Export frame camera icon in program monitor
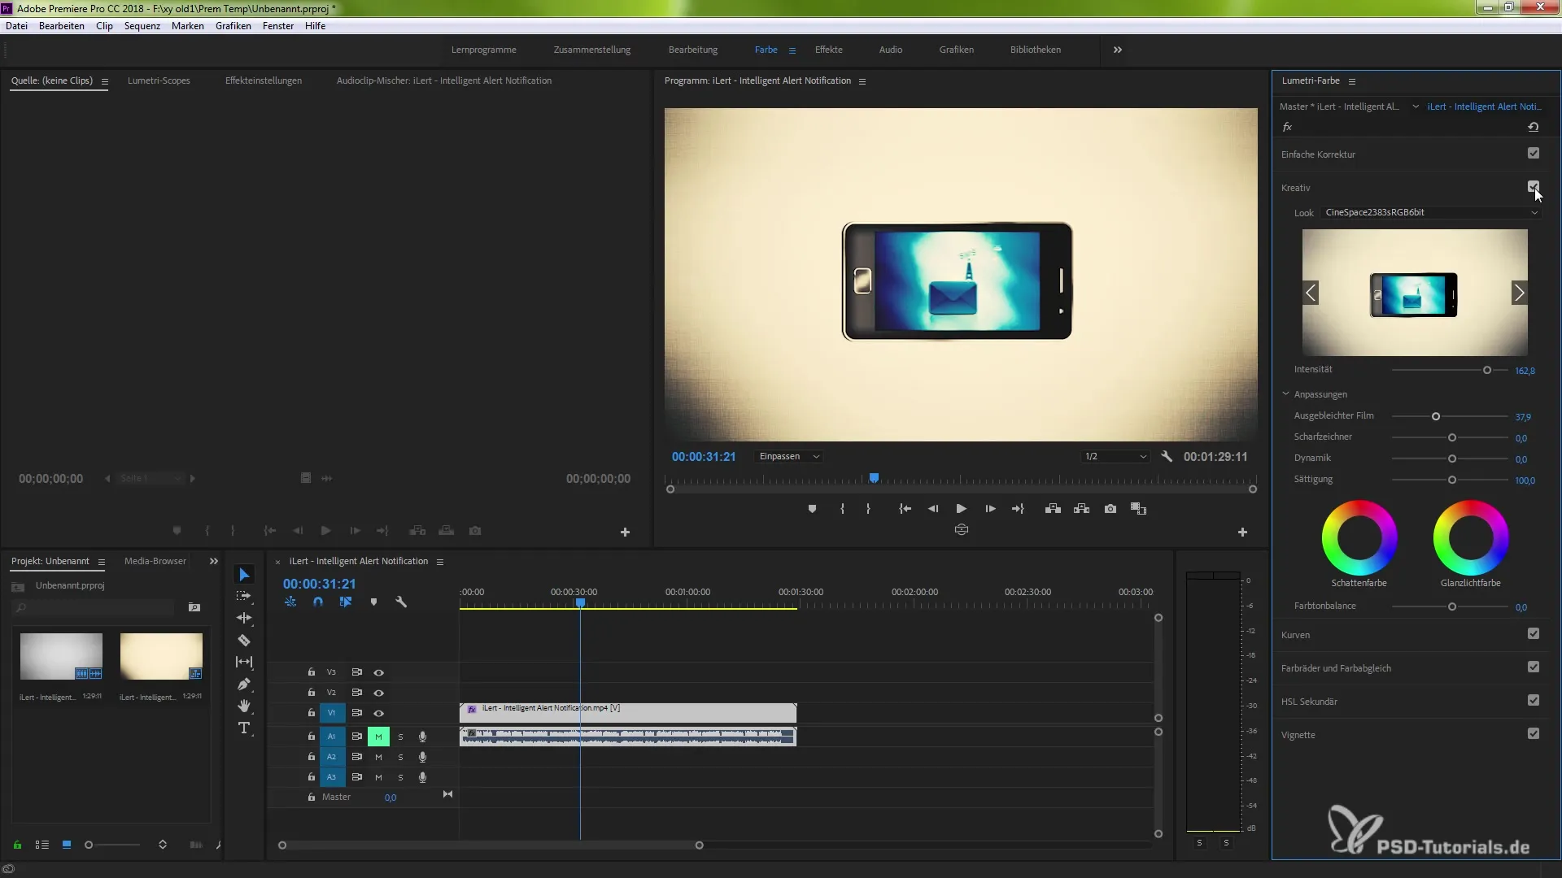 [x=1110, y=509]
